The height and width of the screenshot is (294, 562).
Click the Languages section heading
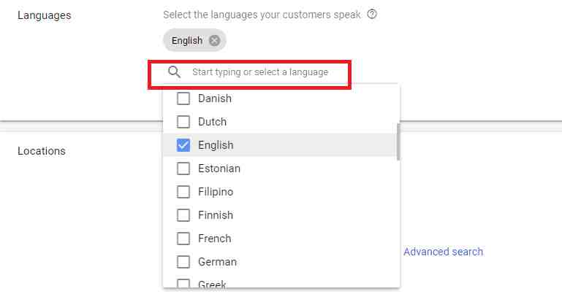(x=44, y=15)
